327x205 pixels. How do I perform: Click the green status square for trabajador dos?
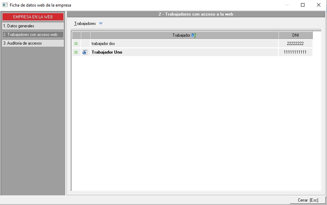(76, 44)
